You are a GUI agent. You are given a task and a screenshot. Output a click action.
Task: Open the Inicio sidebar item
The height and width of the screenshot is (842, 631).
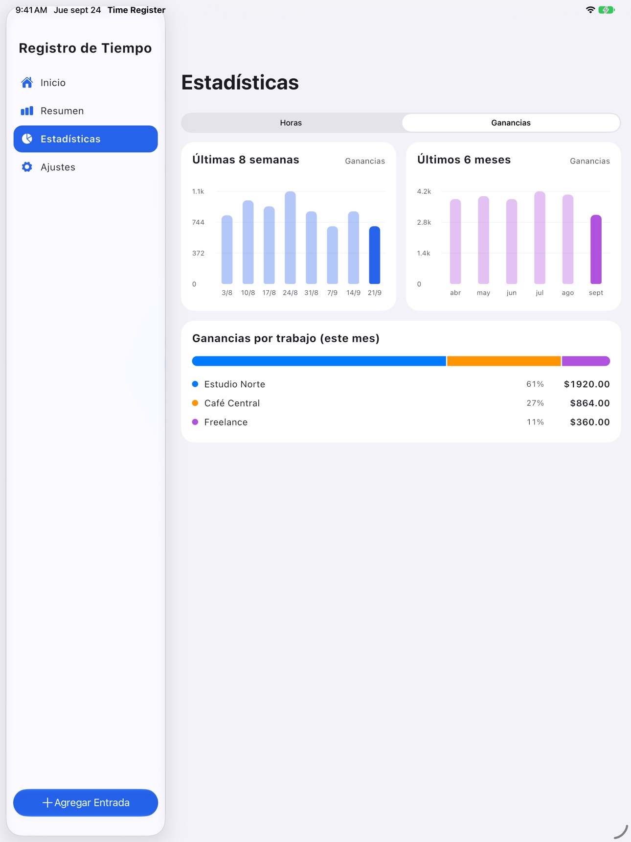click(86, 82)
